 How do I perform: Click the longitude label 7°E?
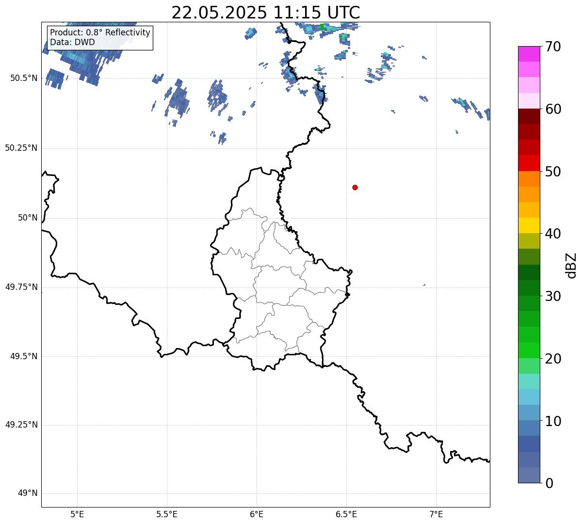pyautogui.click(x=437, y=514)
